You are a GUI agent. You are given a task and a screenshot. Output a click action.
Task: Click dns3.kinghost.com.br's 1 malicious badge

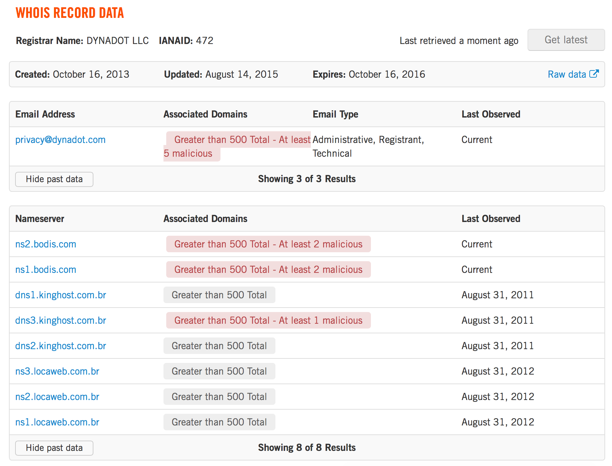[268, 321]
